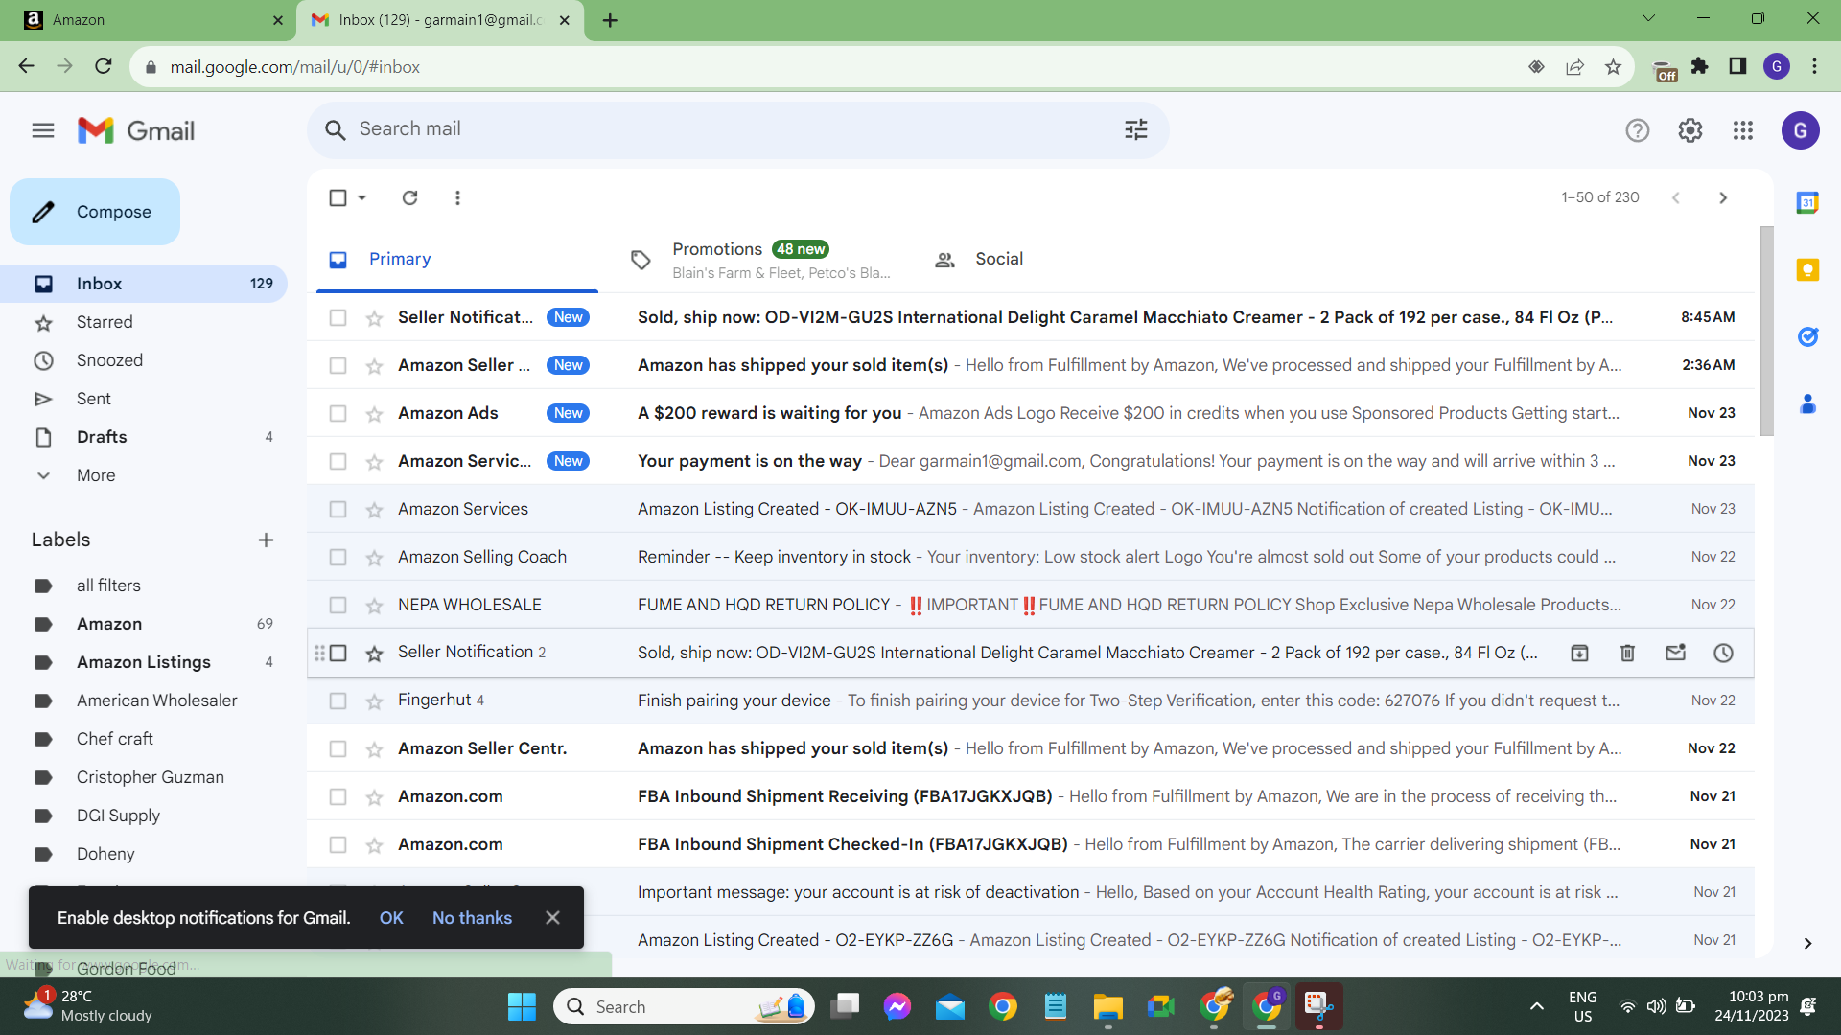Click OK to enable desktop notifications
Viewport: 1841px width, 1035px height.
point(391,918)
